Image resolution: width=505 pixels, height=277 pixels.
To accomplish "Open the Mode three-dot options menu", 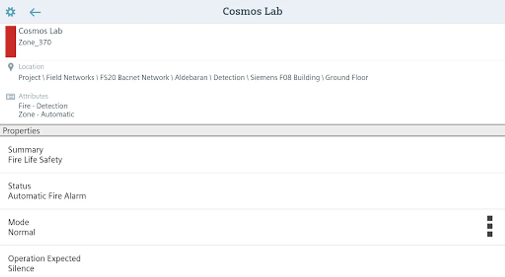I will (490, 226).
